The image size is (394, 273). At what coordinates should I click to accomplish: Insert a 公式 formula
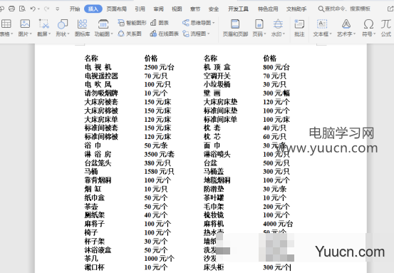pyautogui.click(x=385, y=27)
